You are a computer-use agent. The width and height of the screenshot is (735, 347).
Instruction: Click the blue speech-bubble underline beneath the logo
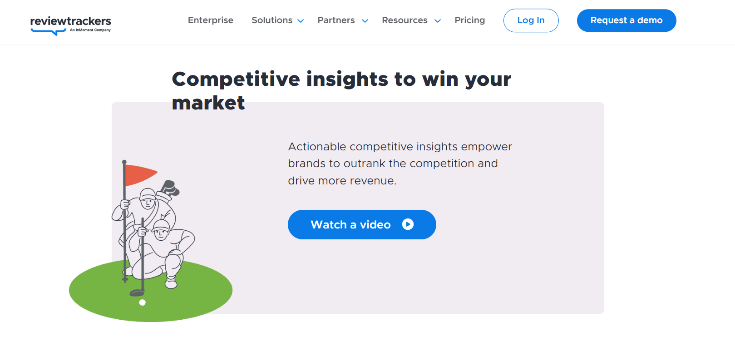pos(48,32)
